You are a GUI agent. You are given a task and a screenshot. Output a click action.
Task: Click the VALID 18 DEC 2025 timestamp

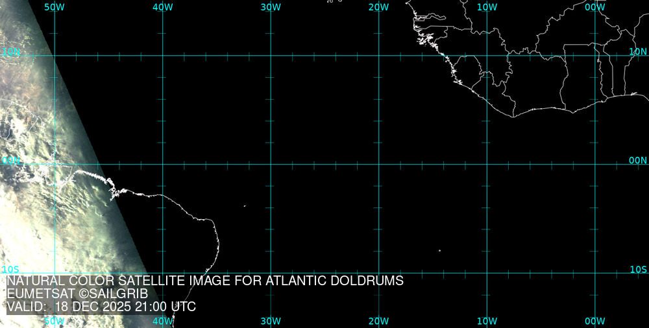[101, 307]
